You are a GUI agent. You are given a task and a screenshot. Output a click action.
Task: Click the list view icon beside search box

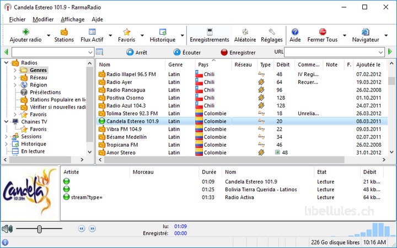tap(99, 52)
